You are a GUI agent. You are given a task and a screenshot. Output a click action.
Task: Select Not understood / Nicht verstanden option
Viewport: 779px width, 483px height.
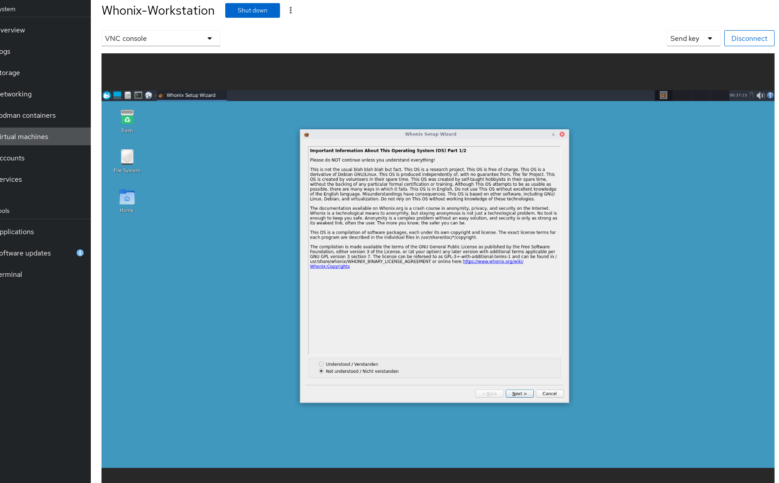click(321, 371)
